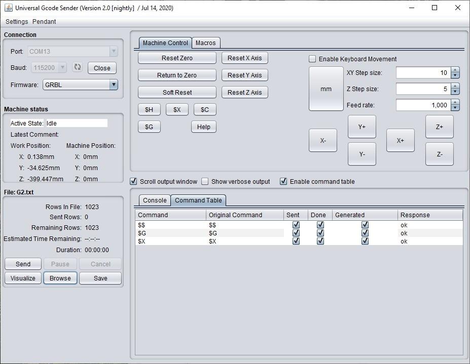Screen dimensions: 470x364
Task: Jog with the Y- button
Action: [362, 154]
